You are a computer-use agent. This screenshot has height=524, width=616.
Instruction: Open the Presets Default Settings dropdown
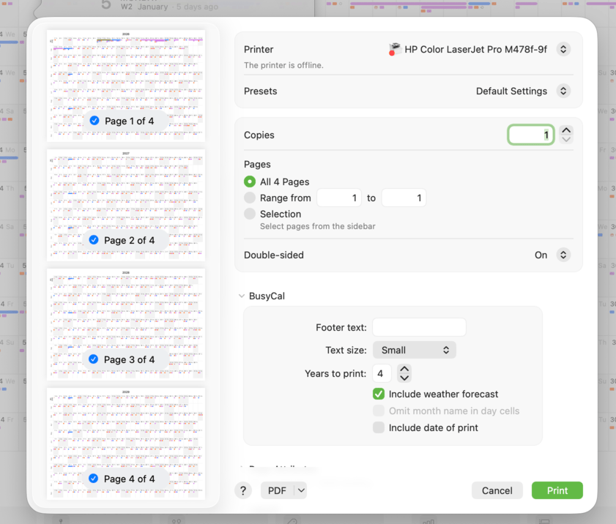pyautogui.click(x=563, y=91)
